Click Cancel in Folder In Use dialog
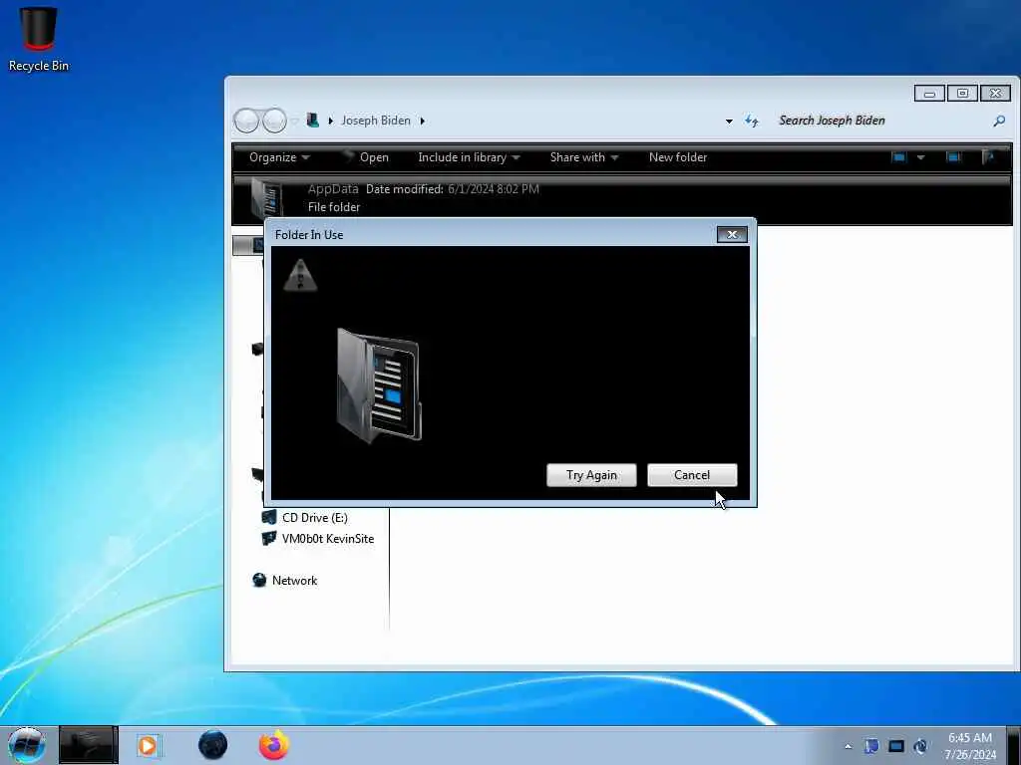 [692, 475]
